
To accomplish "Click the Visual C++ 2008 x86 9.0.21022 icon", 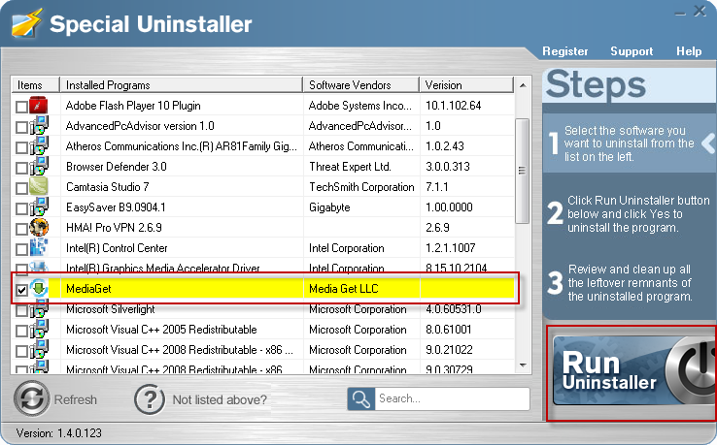I will tap(39, 350).
